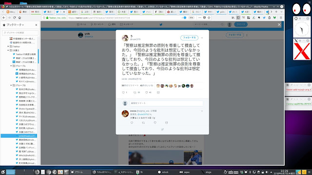Image resolution: width=312 pixels, height=175 pixels.
Task: Reply to the main tweet via the speech bubble icon
Action: 123,92
